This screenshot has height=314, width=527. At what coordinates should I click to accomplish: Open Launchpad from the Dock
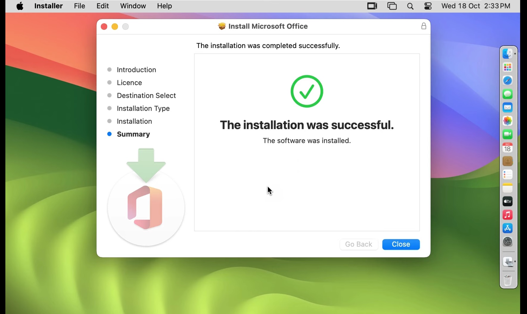click(x=508, y=67)
